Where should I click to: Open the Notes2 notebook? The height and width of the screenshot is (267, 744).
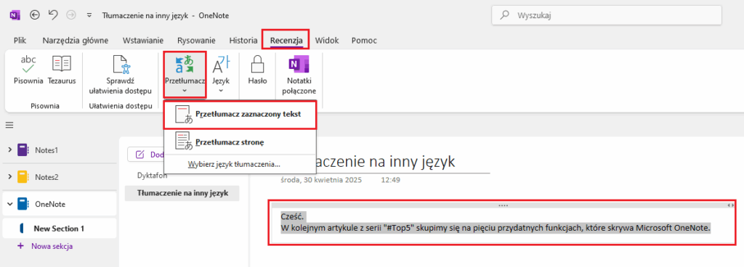pos(46,177)
